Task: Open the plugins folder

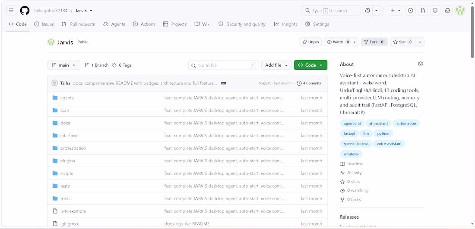Action: pyautogui.click(x=67, y=161)
